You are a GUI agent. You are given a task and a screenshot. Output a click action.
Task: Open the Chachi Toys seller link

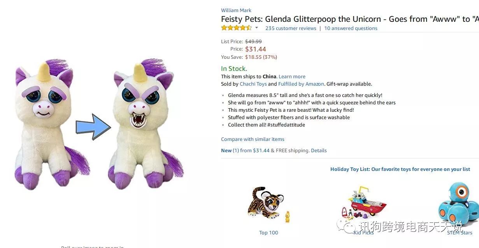[253, 84]
